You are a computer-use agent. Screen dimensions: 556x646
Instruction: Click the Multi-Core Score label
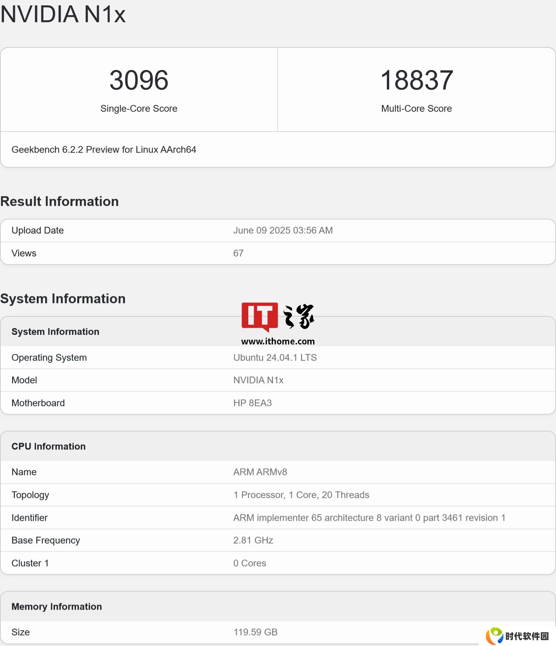click(417, 109)
